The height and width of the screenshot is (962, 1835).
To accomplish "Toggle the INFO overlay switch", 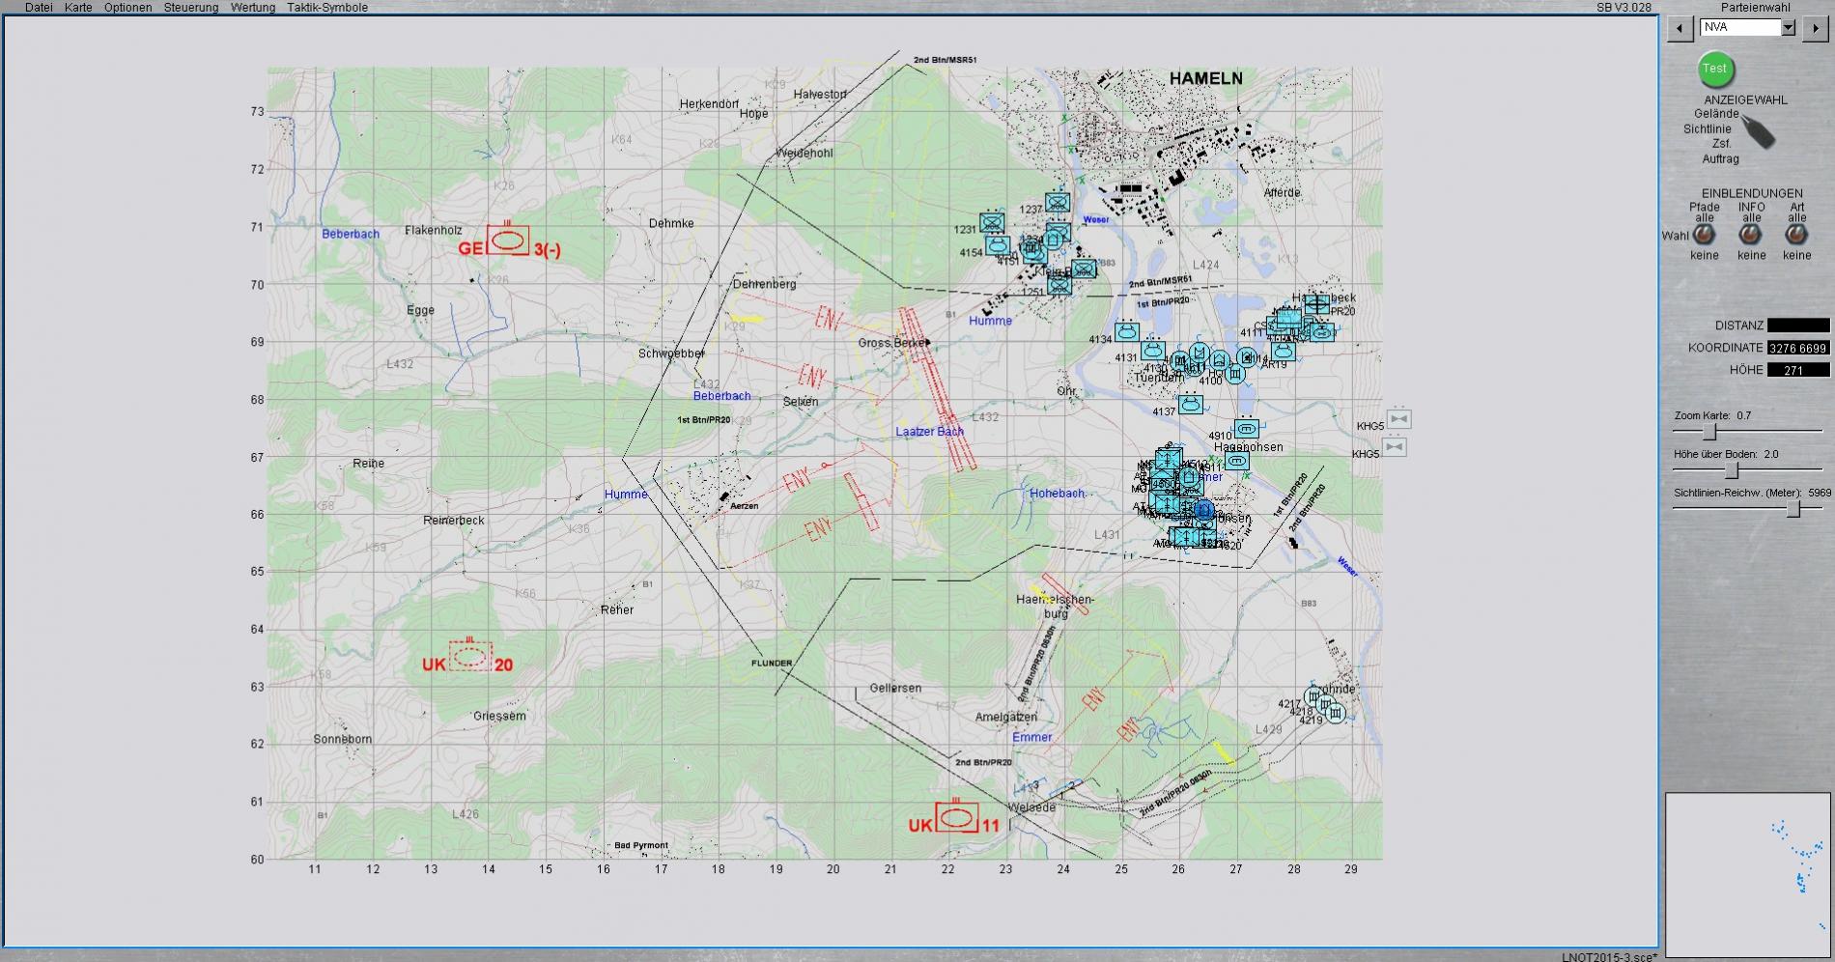I will coord(1751,235).
